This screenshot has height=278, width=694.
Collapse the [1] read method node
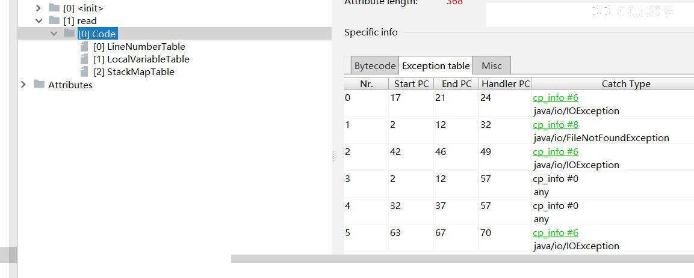click(x=39, y=21)
